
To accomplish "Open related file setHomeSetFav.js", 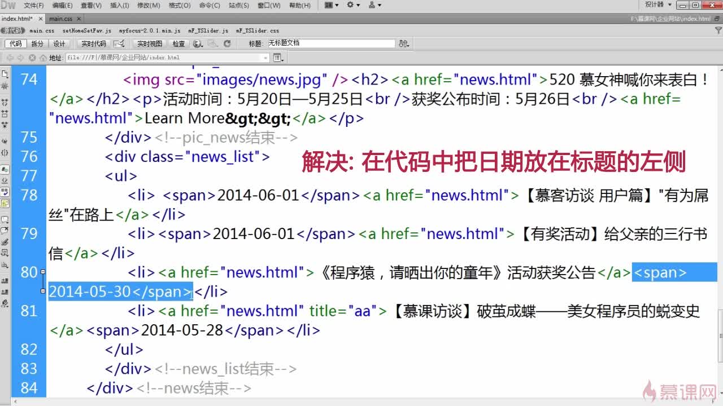I will pyautogui.click(x=87, y=30).
